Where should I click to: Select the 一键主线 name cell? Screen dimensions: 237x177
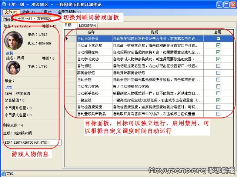(x=94, y=100)
